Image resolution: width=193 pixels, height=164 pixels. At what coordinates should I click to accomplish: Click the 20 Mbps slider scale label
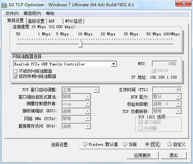108,34
